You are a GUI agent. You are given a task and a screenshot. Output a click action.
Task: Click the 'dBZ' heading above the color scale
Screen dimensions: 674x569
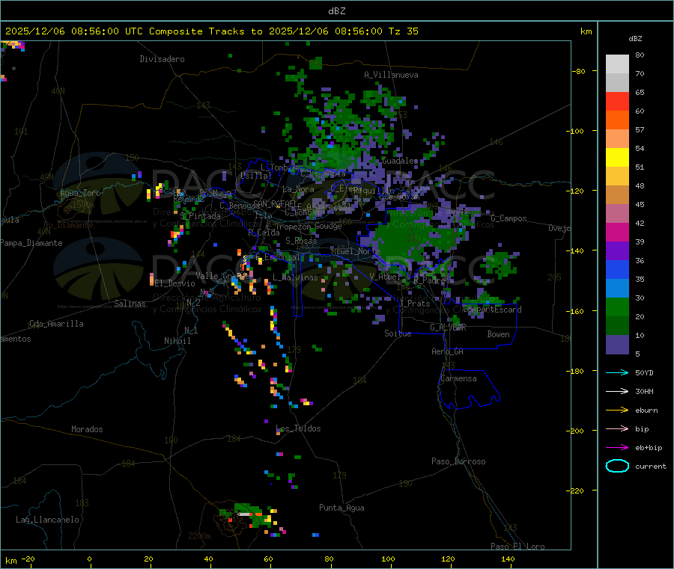tap(635, 39)
